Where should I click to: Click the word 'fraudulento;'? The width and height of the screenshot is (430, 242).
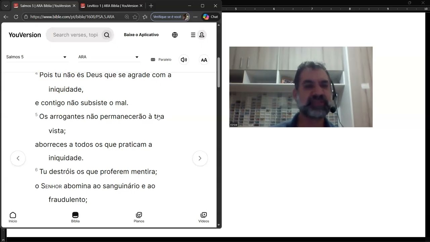click(68, 200)
